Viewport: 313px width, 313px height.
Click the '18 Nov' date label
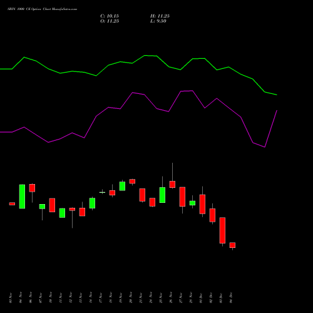tap(111, 298)
